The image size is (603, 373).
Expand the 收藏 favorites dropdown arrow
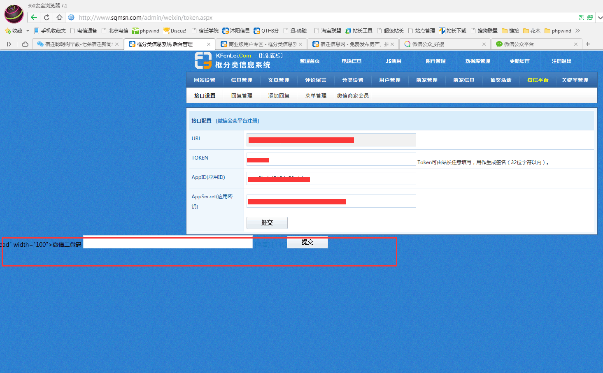point(28,31)
